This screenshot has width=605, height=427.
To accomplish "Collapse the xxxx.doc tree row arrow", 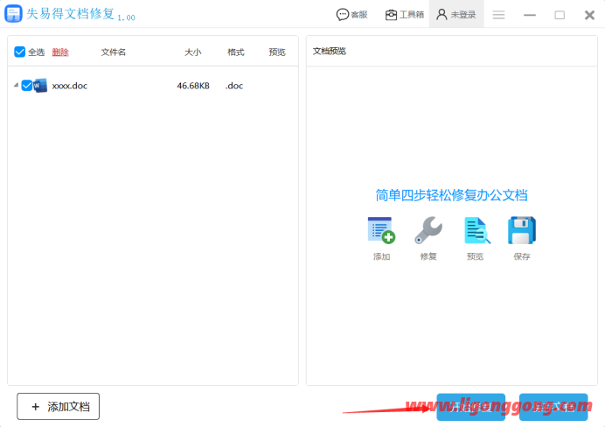I will click(x=17, y=85).
